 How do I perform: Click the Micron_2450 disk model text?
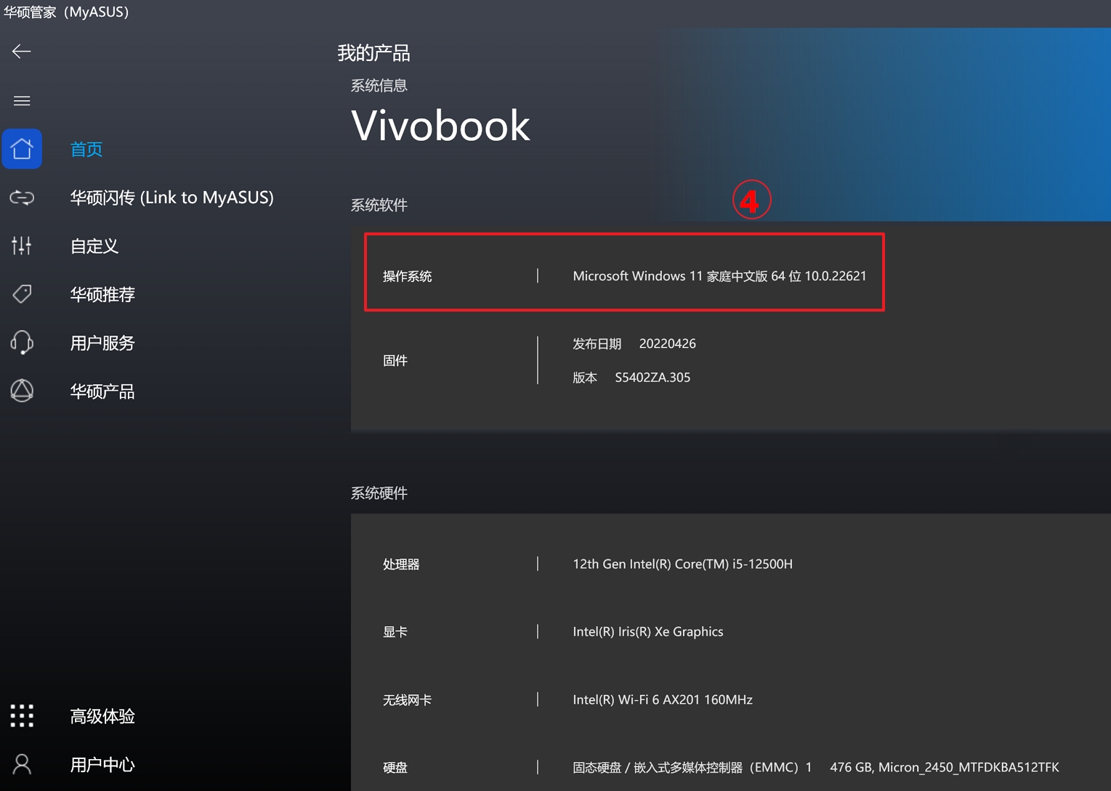969,767
